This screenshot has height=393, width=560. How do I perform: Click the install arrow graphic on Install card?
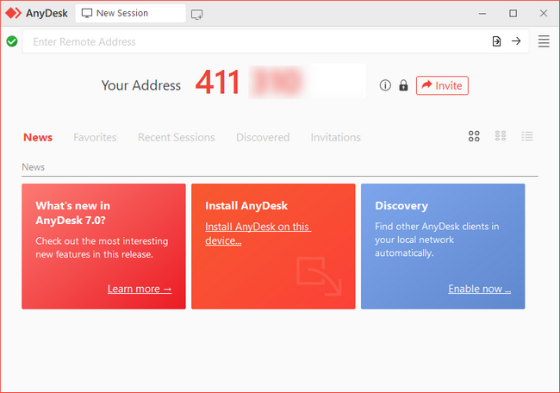[319, 276]
